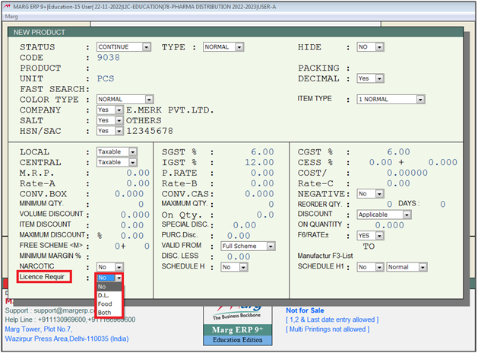Open the CENTRAL Taxable dropdown
The width and height of the screenshot is (478, 353).
[x=117, y=162]
